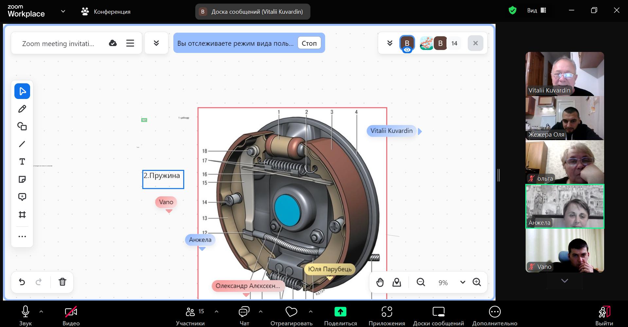Click the undo arrow
The height and width of the screenshot is (327, 628).
[22, 282]
